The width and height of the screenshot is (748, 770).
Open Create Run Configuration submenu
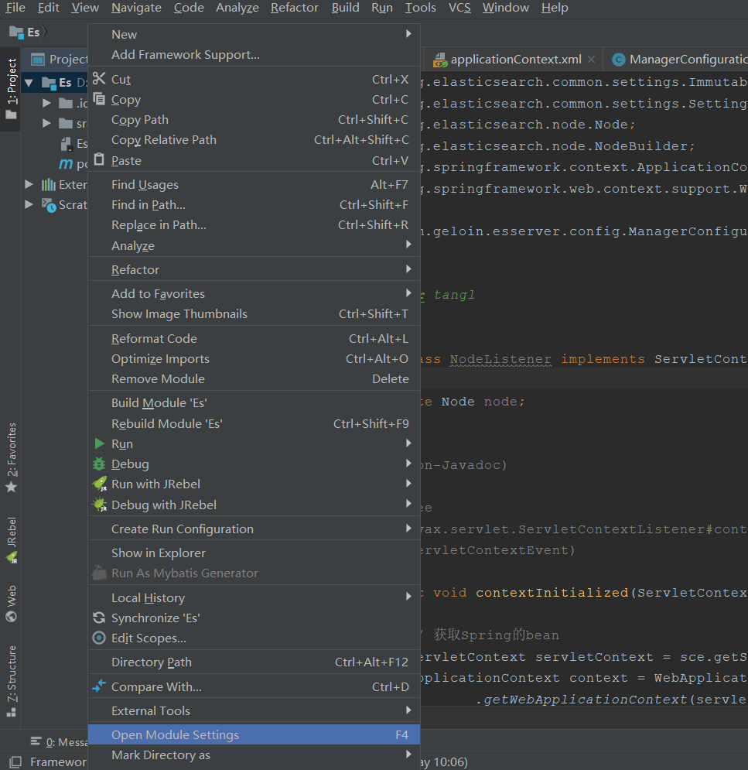click(x=254, y=529)
